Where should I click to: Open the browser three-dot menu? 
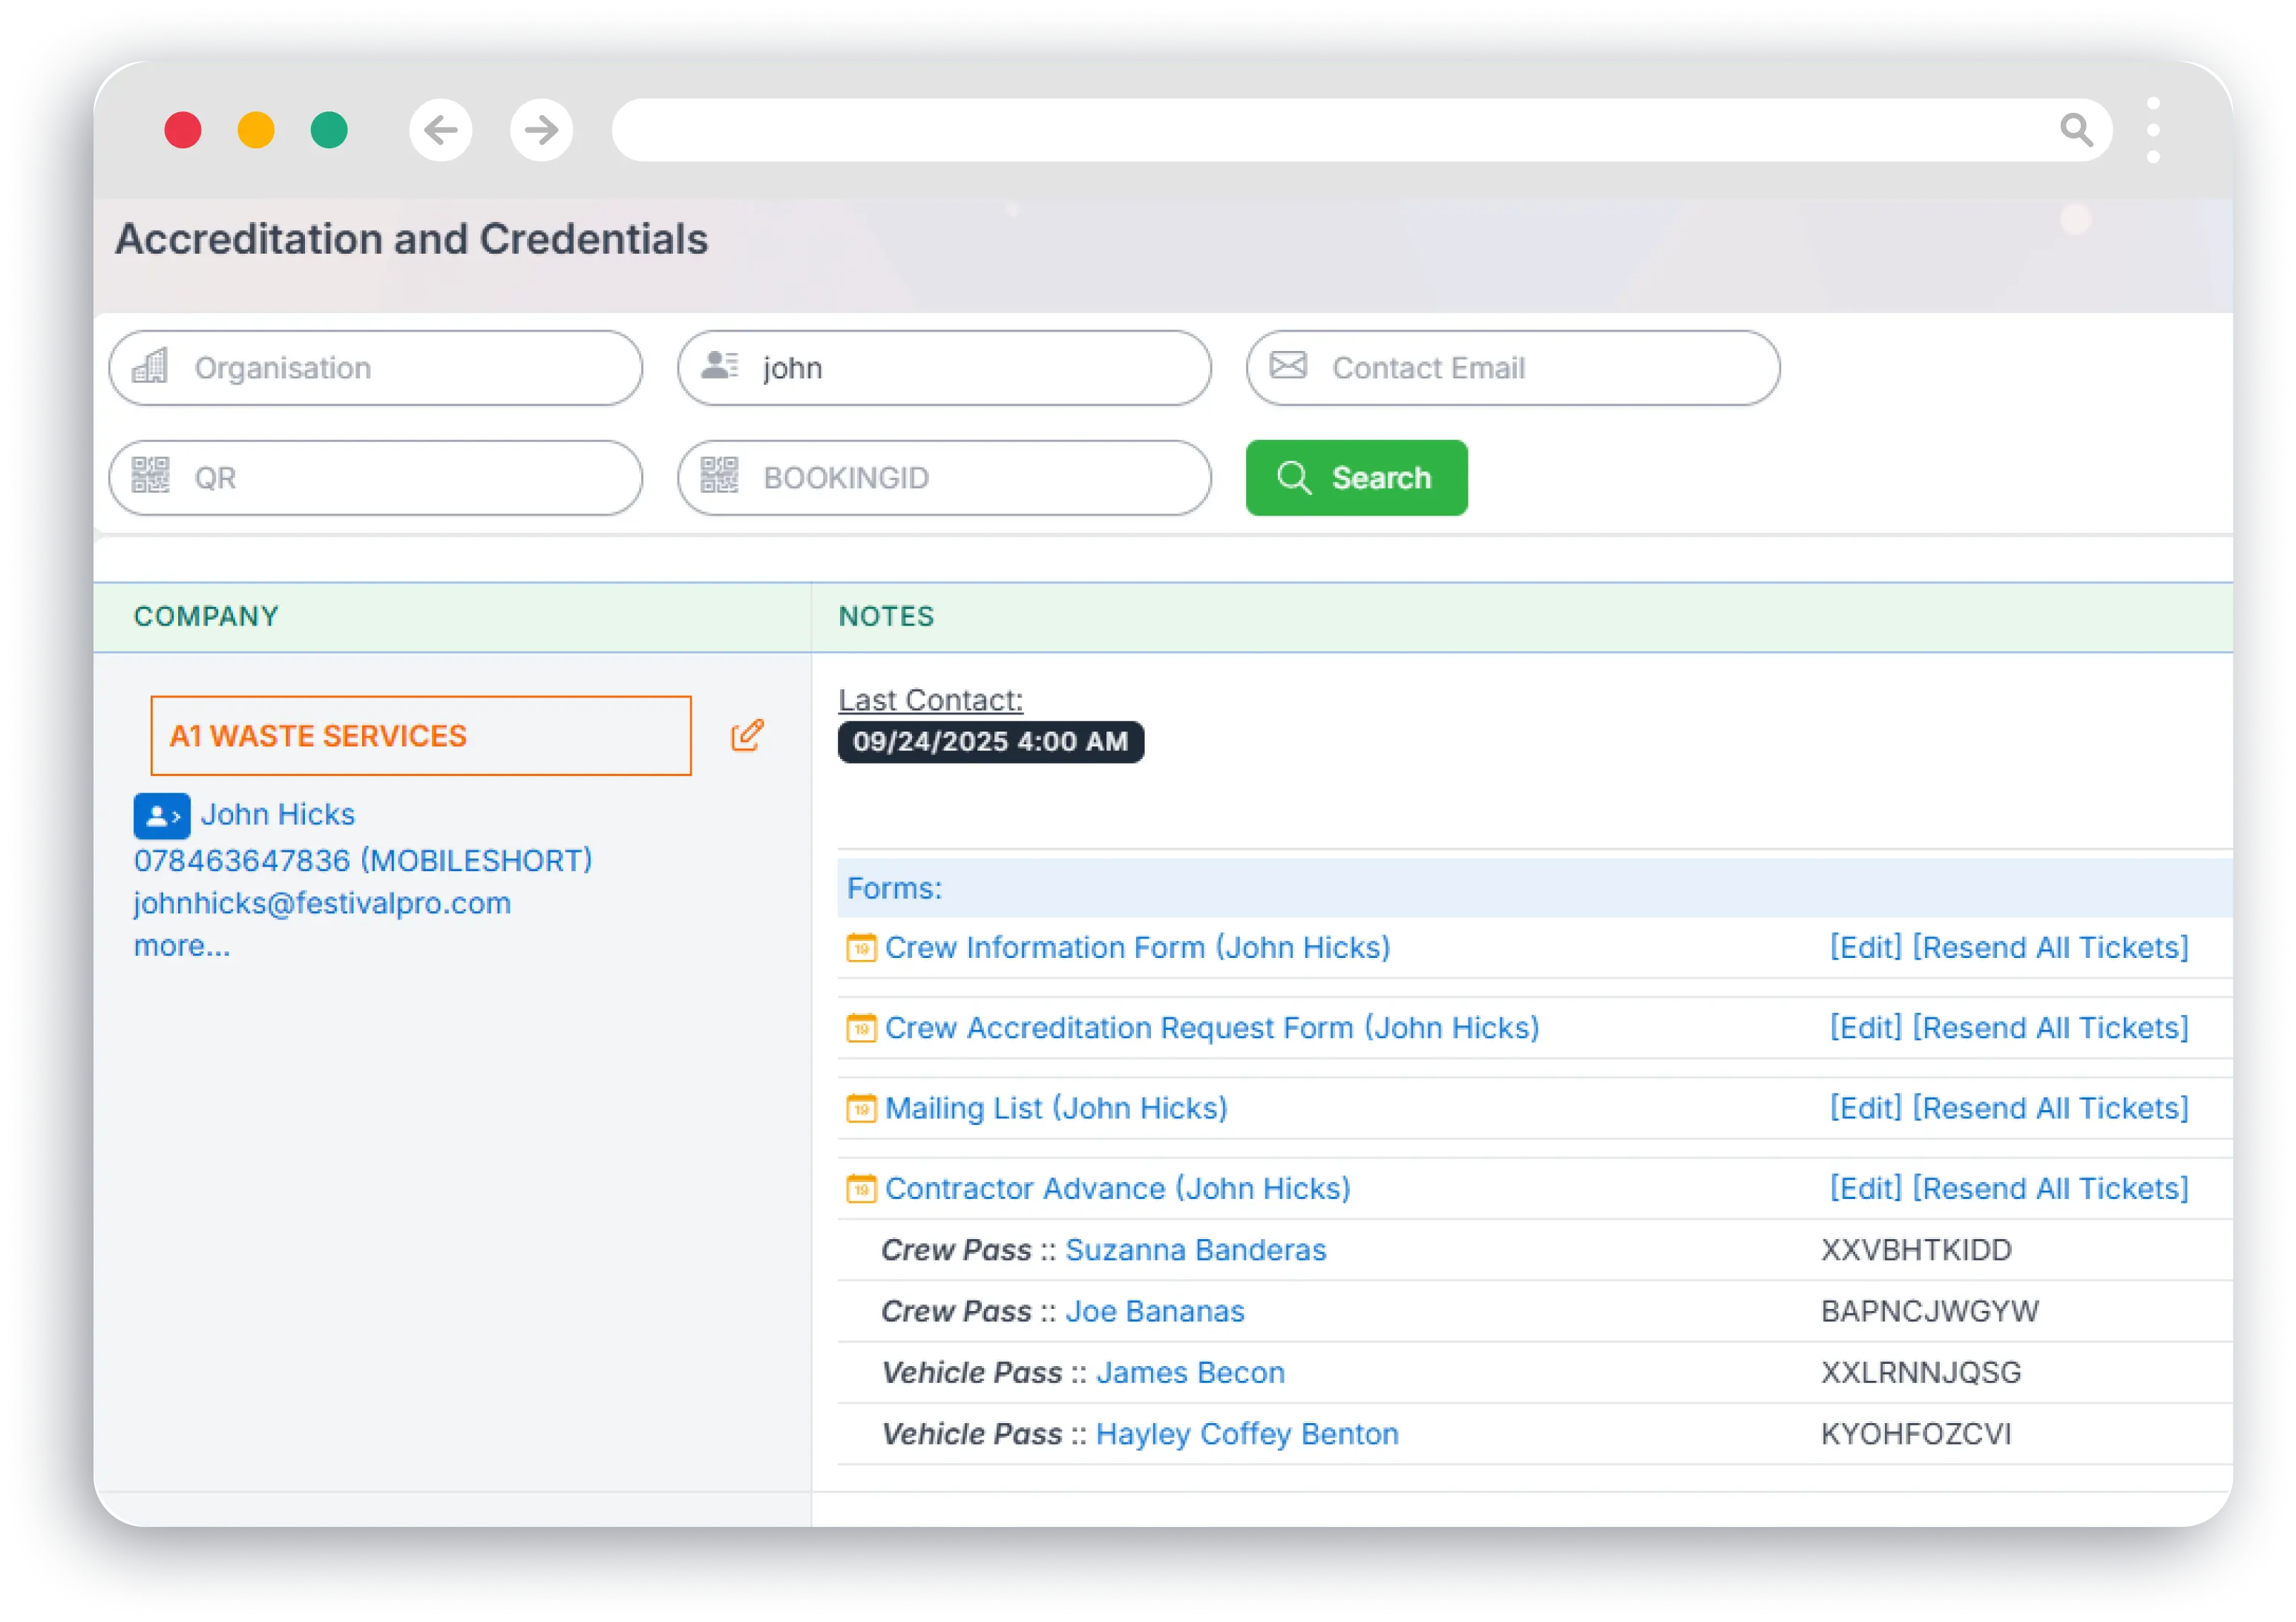(2153, 130)
